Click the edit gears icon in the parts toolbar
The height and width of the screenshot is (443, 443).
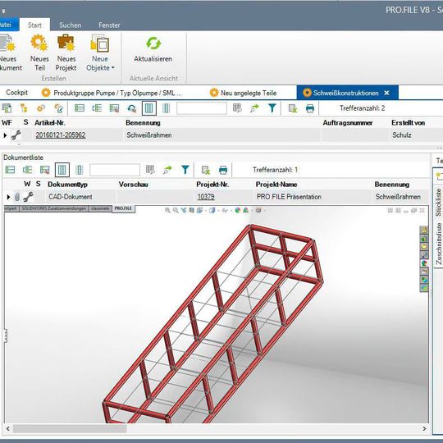pyautogui.click(x=58, y=108)
